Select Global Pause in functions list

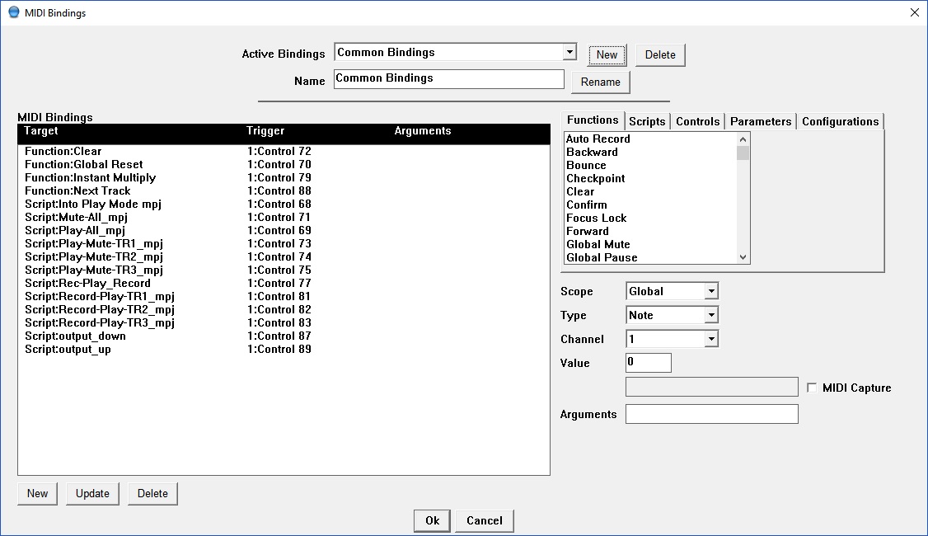[x=650, y=257]
